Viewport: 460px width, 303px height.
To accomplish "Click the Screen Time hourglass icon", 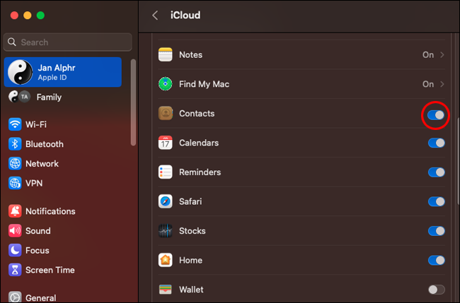I will [x=15, y=270].
